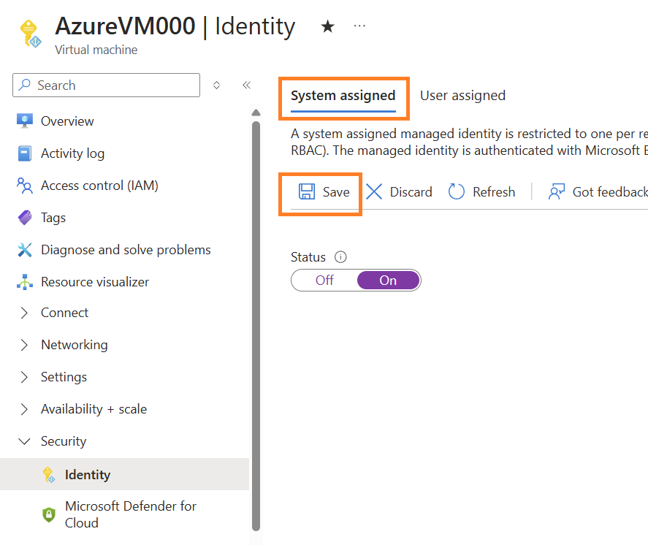Viewport: 648px width, 545px height.
Task: Click the Availability + scale label
Action: [94, 409]
